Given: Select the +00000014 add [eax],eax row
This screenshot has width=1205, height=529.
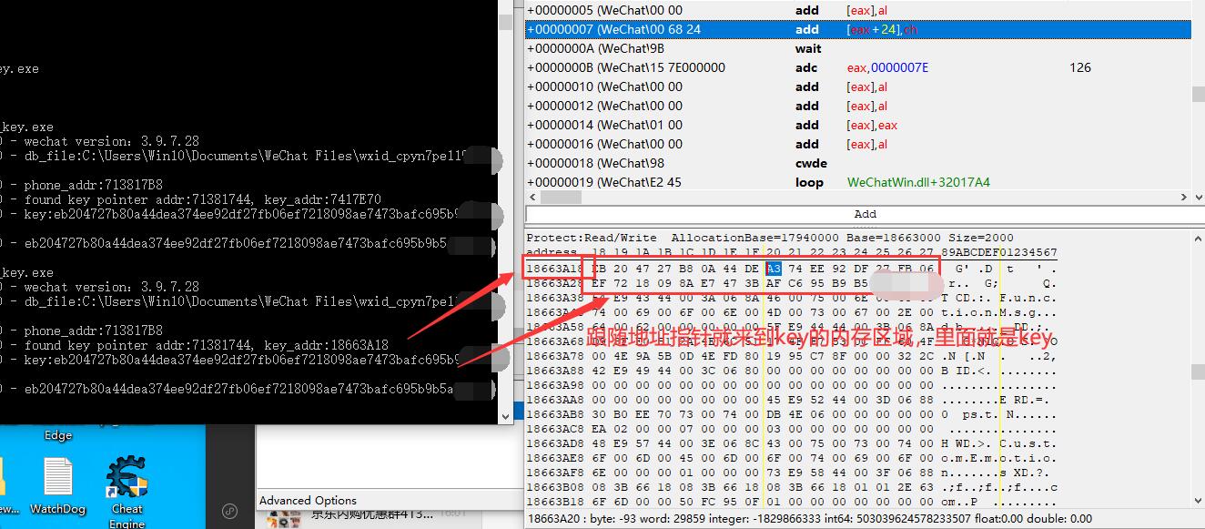Looking at the screenshot, I should coord(858,125).
